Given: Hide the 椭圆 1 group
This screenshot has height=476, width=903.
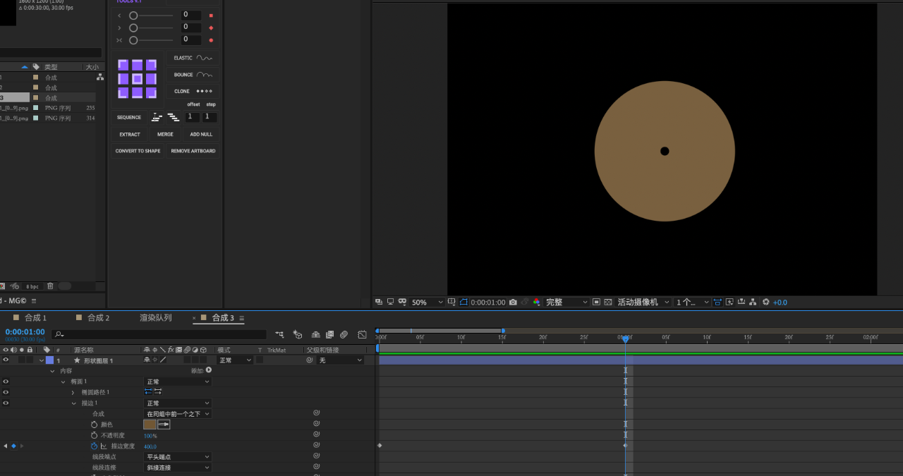Looking at the screenshot, I should click(x=6, y=382).
